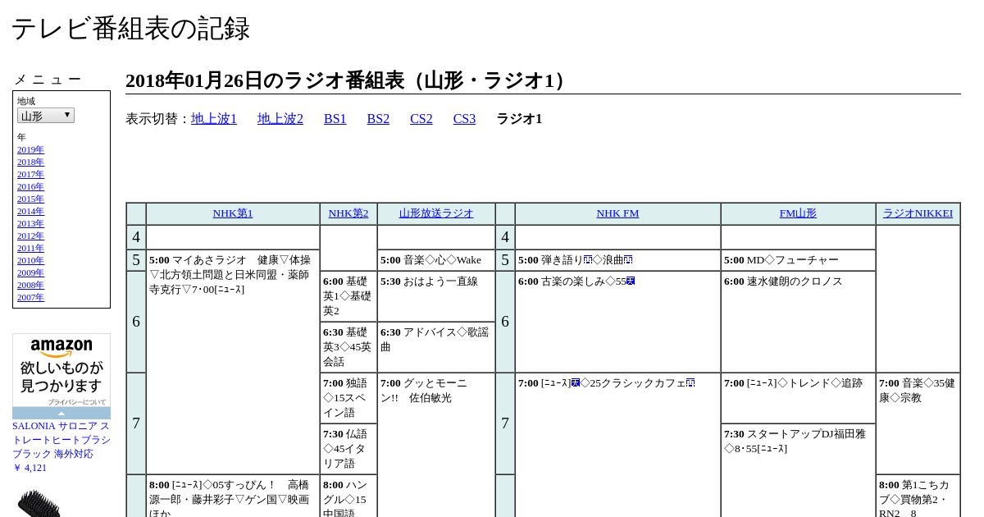
Task: Select the 7:30 仏語 program cell
Action: pos(348,449)
